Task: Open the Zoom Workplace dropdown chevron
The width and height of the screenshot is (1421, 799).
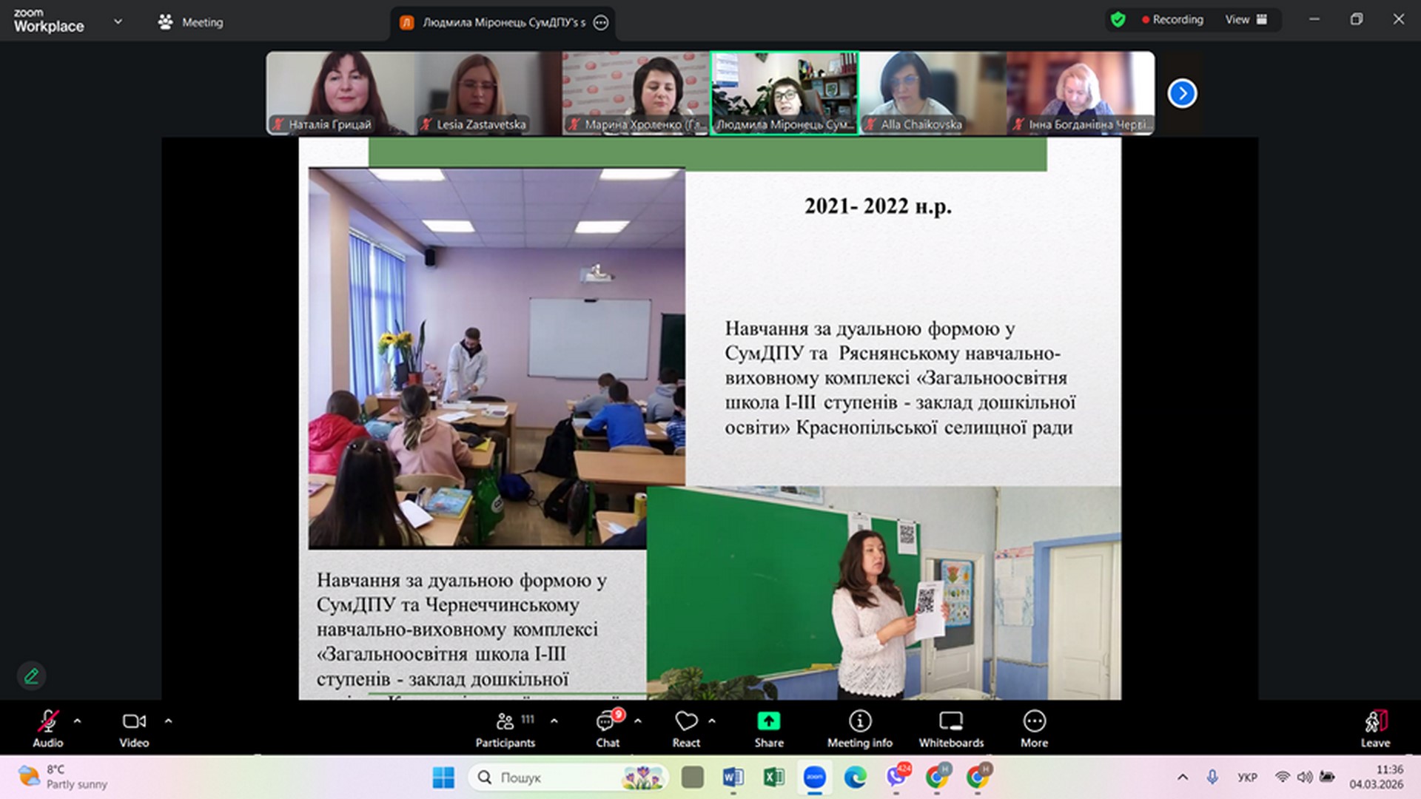Action: [118, 21]
